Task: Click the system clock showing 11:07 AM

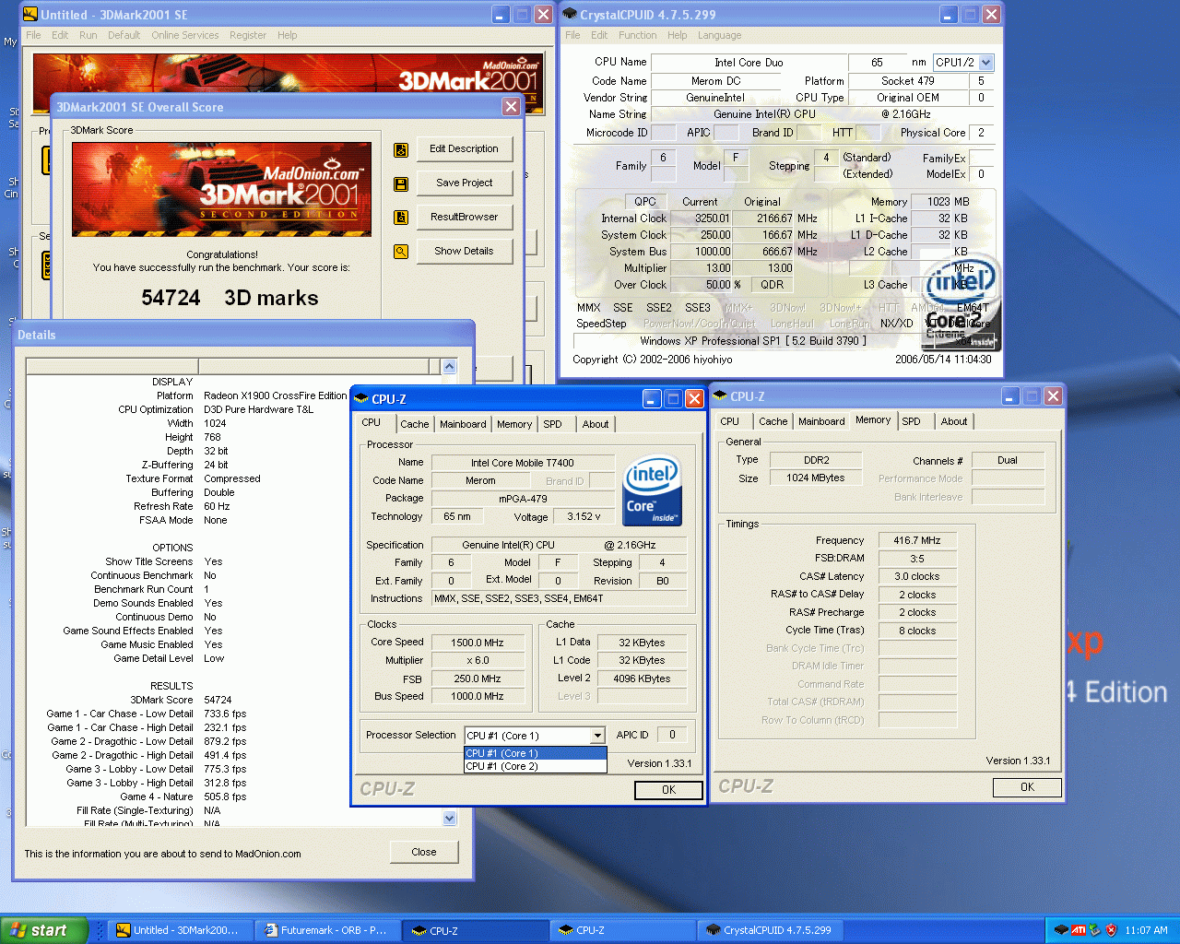Action: pyautogui.click(x=1146, y=930)
